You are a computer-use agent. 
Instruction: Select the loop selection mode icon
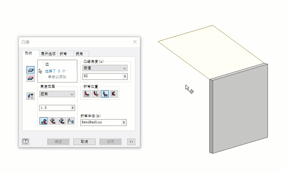tap(30, 78)
